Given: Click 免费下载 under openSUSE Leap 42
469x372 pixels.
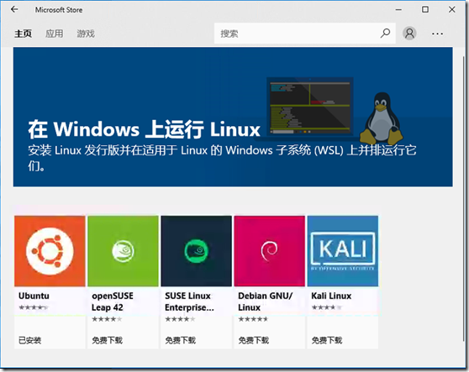Looking at the screenshot, I should pos(107,340).
